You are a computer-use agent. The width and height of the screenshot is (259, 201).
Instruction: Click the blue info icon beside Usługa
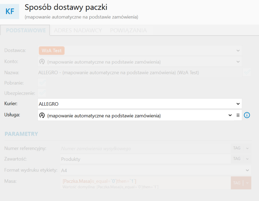click(247, 115)
